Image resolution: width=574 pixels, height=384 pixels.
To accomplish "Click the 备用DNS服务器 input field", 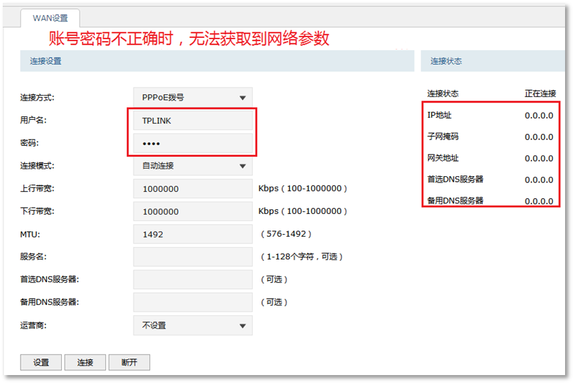I will tap(193, 302).
